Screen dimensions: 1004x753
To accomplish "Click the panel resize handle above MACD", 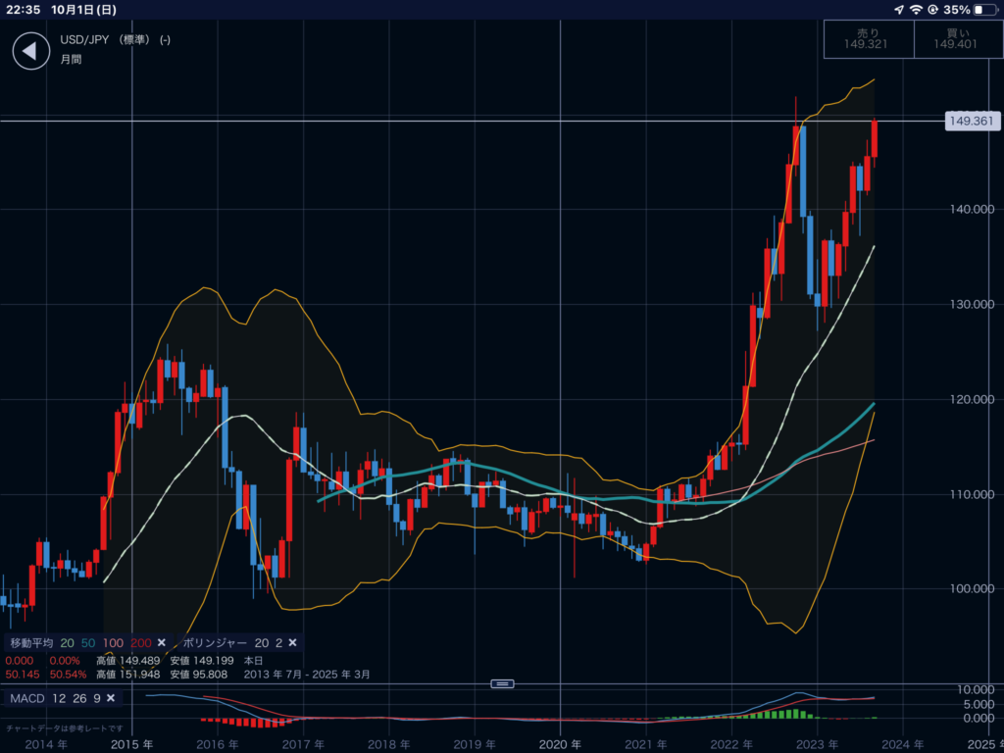I will tap(502, 683).
